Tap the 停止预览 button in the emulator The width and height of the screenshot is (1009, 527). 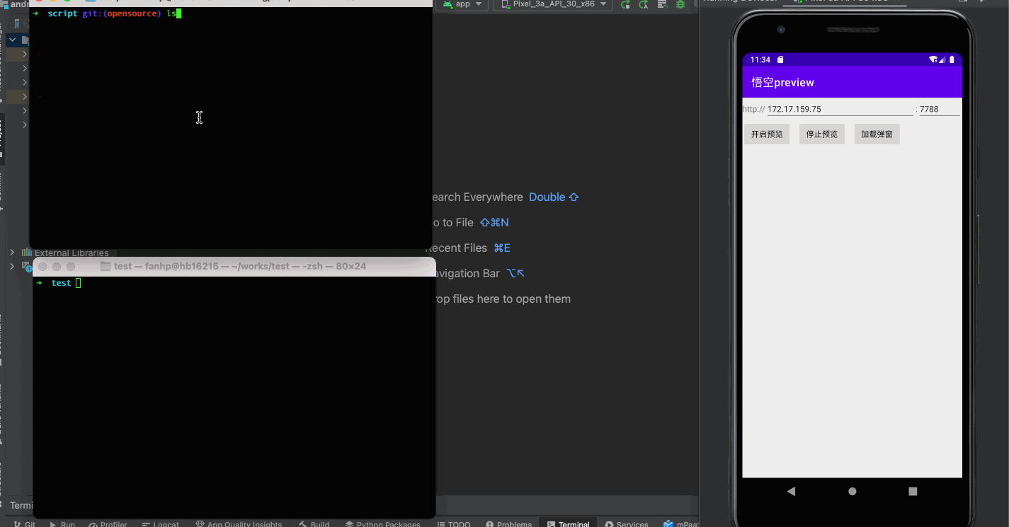tap(822, 134)
